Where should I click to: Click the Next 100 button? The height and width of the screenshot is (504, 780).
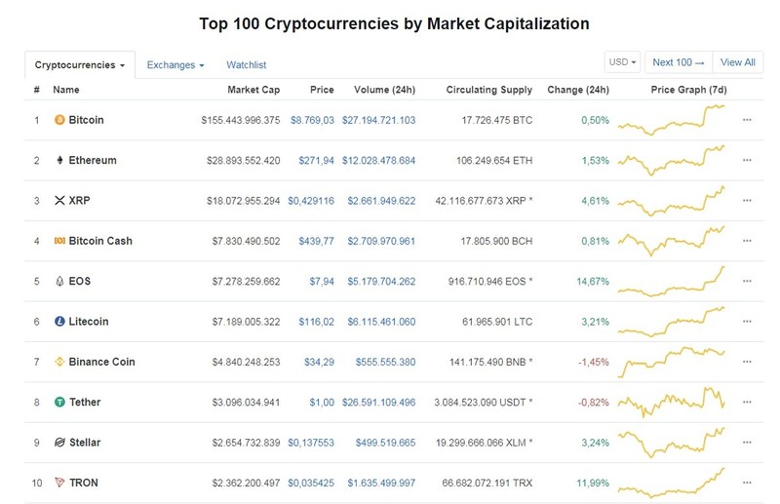(679, 62)
